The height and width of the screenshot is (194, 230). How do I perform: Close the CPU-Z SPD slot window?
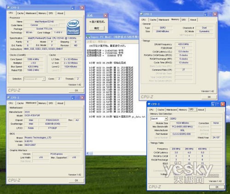click(223, 104)
